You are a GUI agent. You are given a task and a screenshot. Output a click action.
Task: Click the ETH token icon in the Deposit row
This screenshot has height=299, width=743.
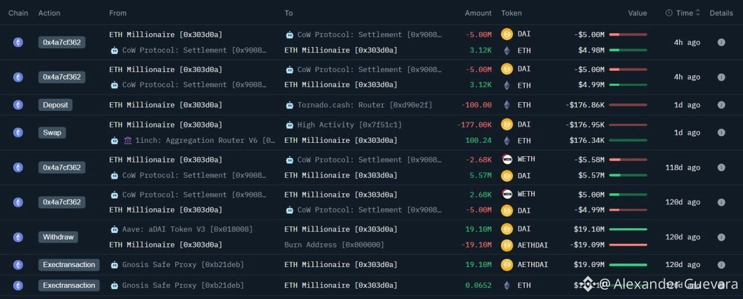tap(507, 105)
